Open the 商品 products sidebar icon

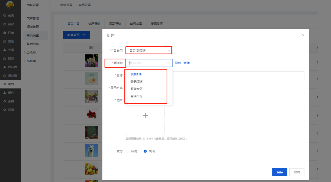pyautogui.click(x=5, y=24)
